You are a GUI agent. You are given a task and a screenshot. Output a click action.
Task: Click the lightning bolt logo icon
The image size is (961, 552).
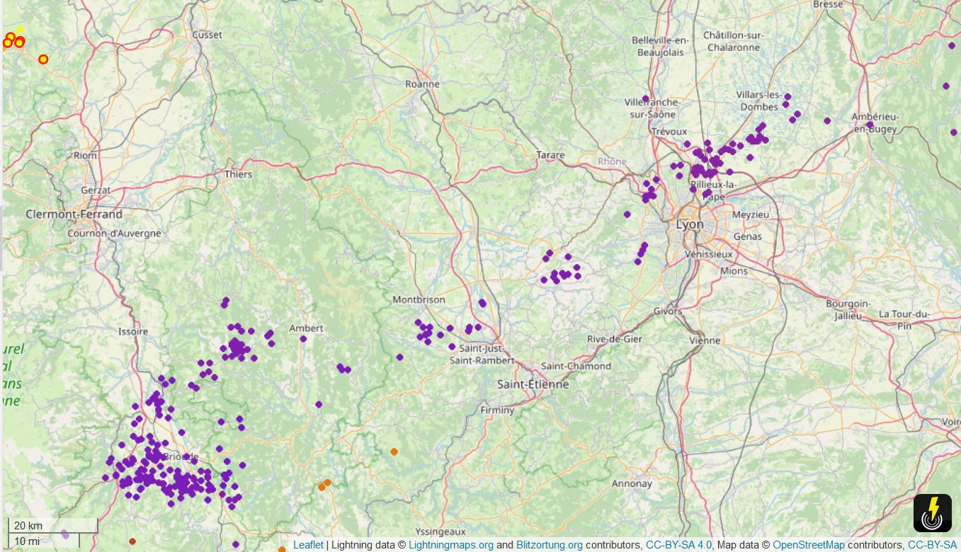point(932,512)
